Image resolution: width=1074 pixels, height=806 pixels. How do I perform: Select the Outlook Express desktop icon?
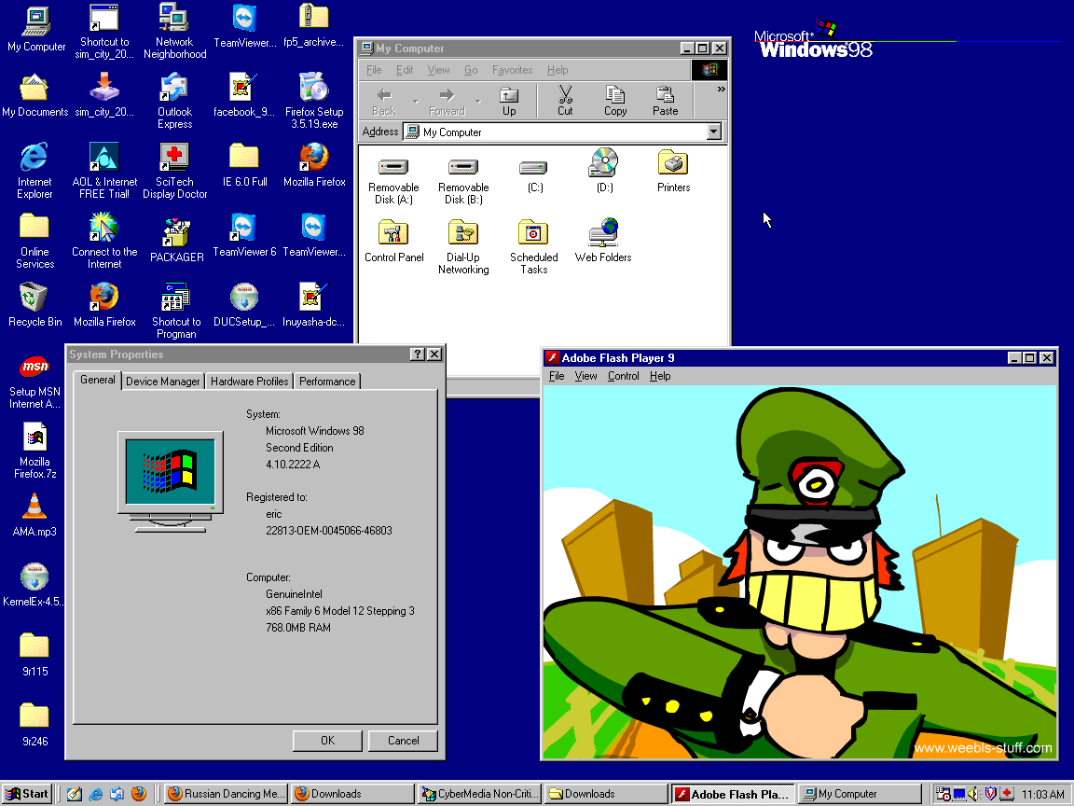(x=174, y=101)
